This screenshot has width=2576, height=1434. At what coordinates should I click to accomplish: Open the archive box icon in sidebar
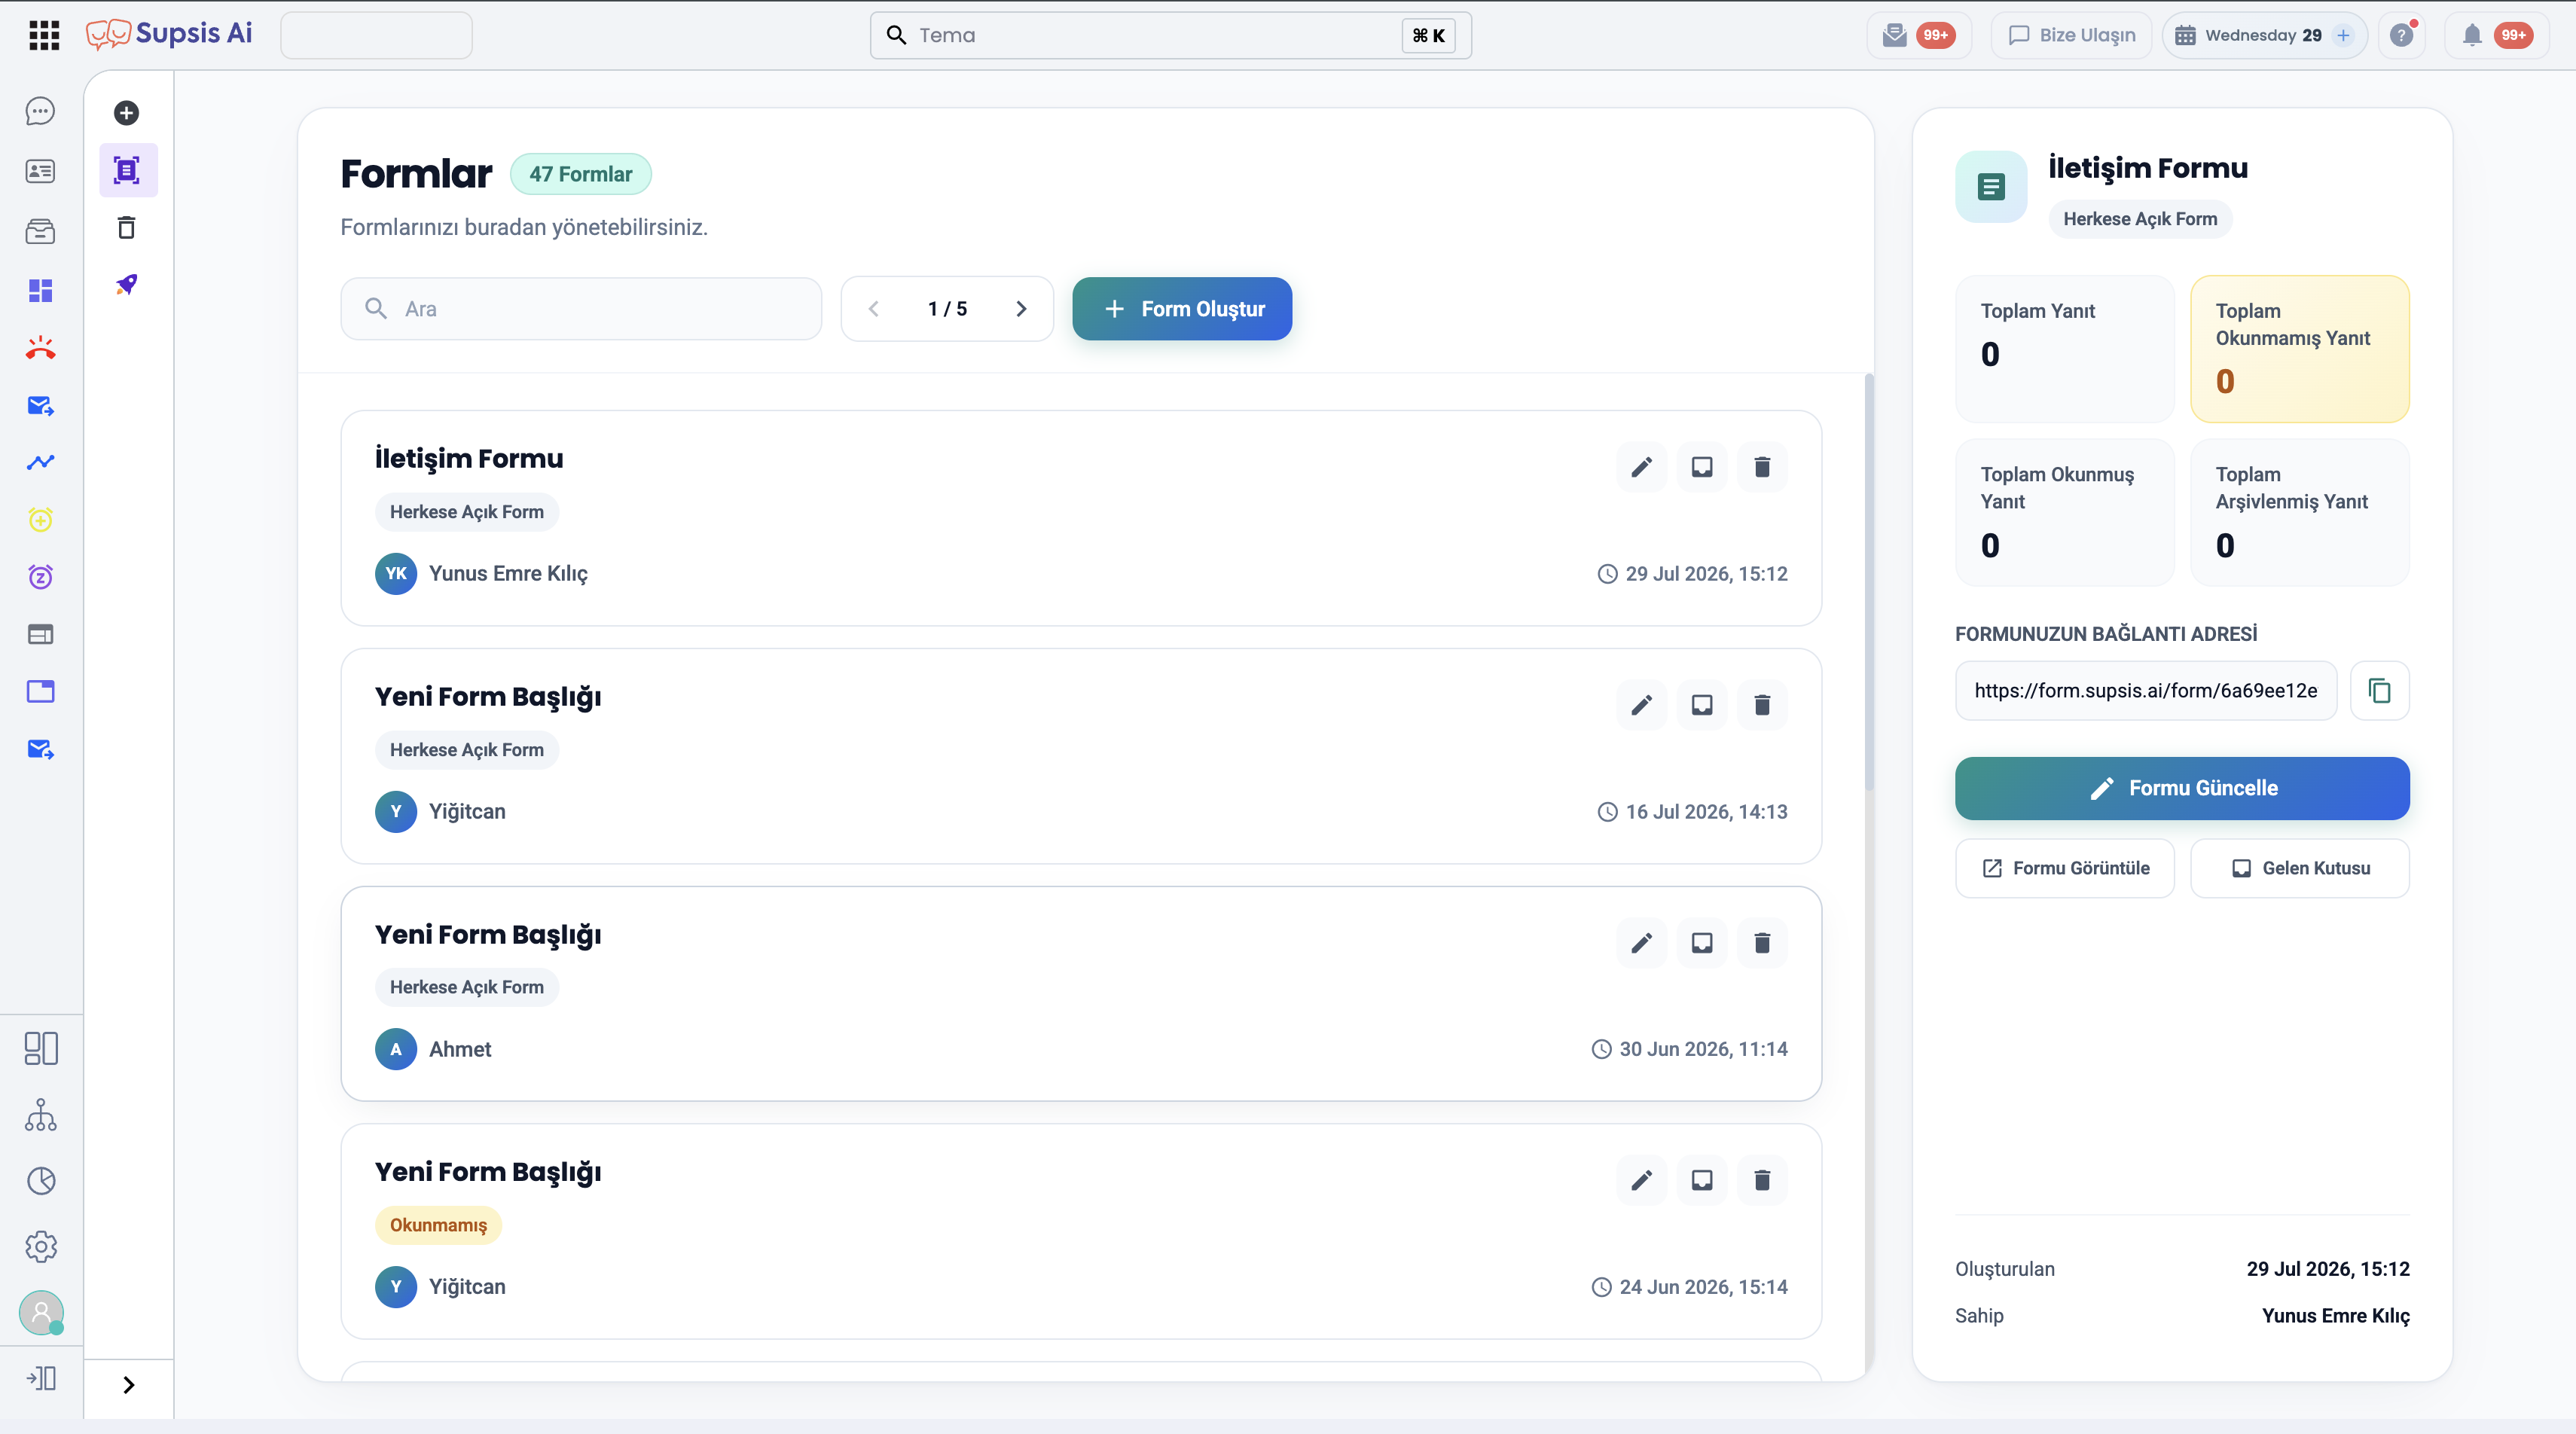[40, 232]
